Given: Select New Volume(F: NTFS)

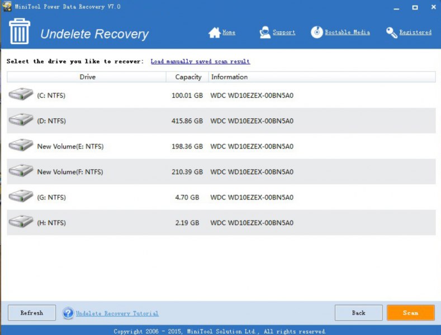Looking at the screenshot, I should pyautogui.click(x=70, y=172).
